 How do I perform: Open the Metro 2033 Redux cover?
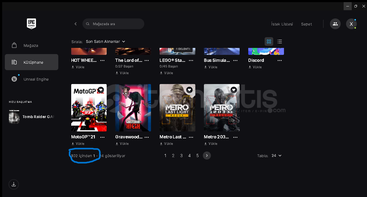222,108
